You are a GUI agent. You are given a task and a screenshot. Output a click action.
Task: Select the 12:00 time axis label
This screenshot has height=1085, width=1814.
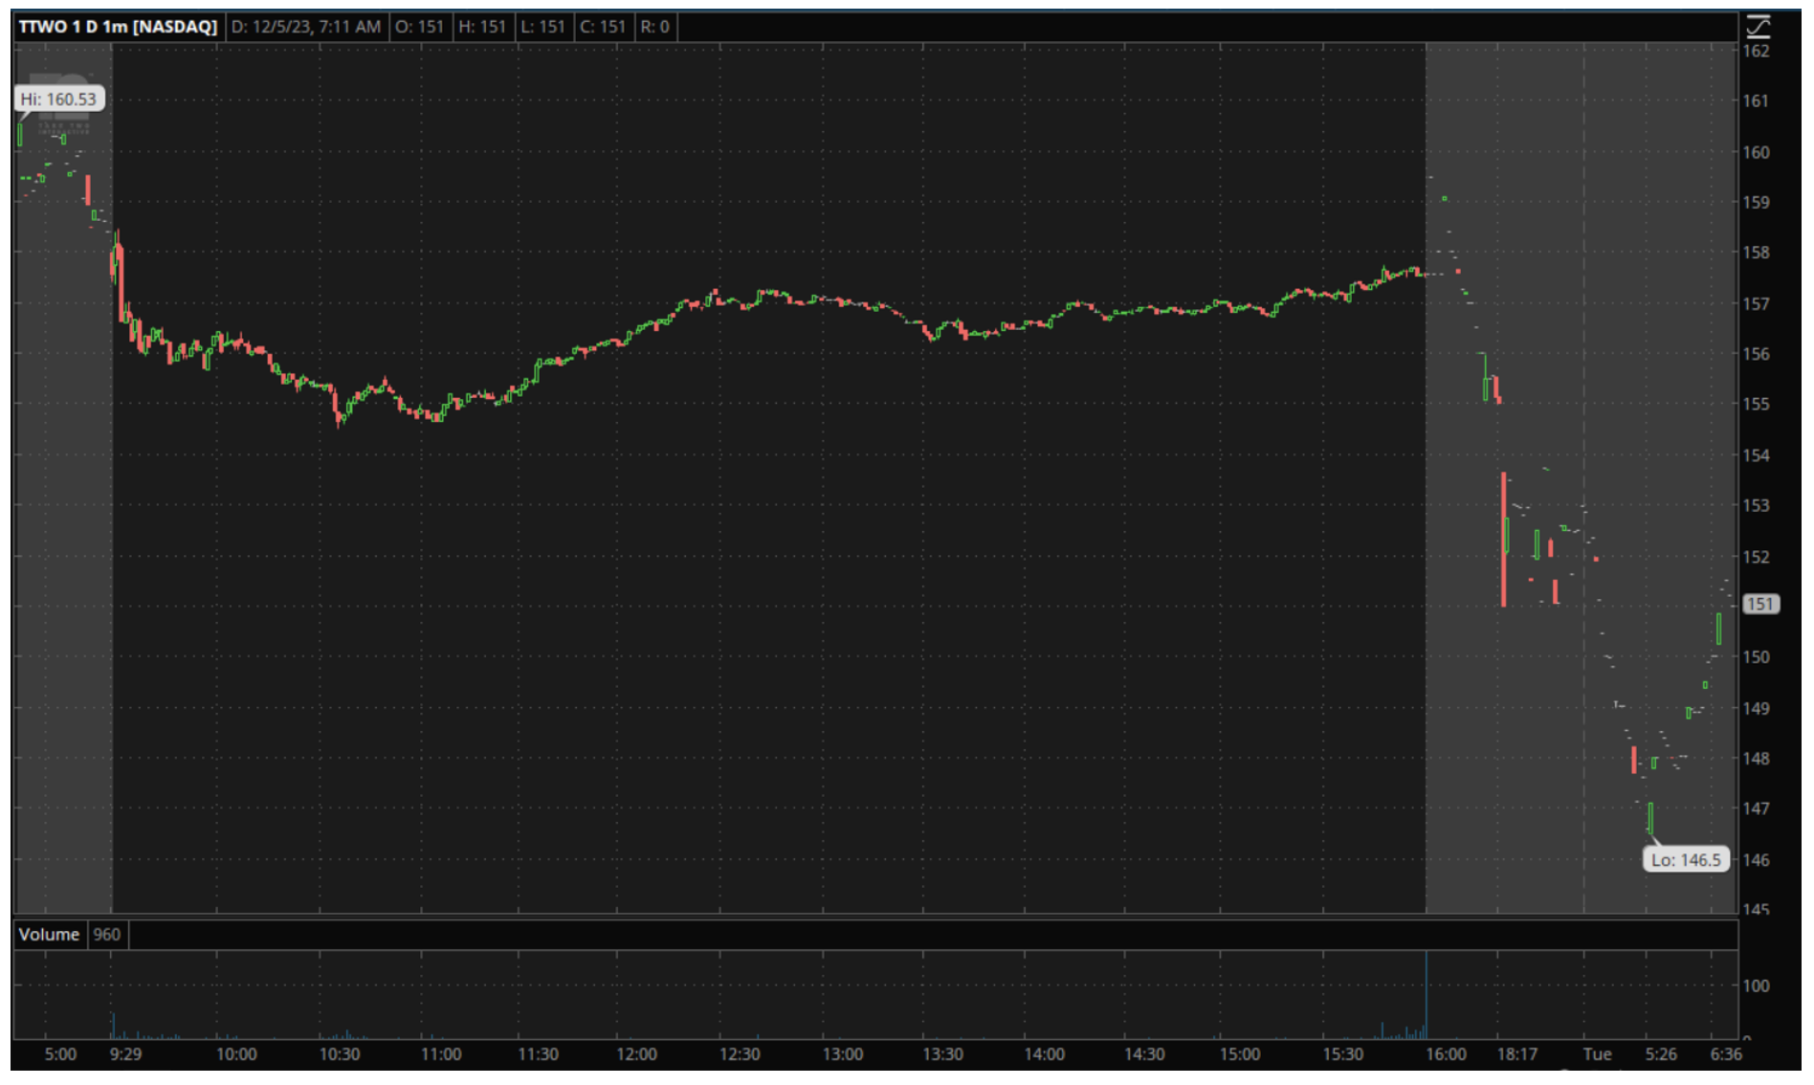coord(637,1054)
